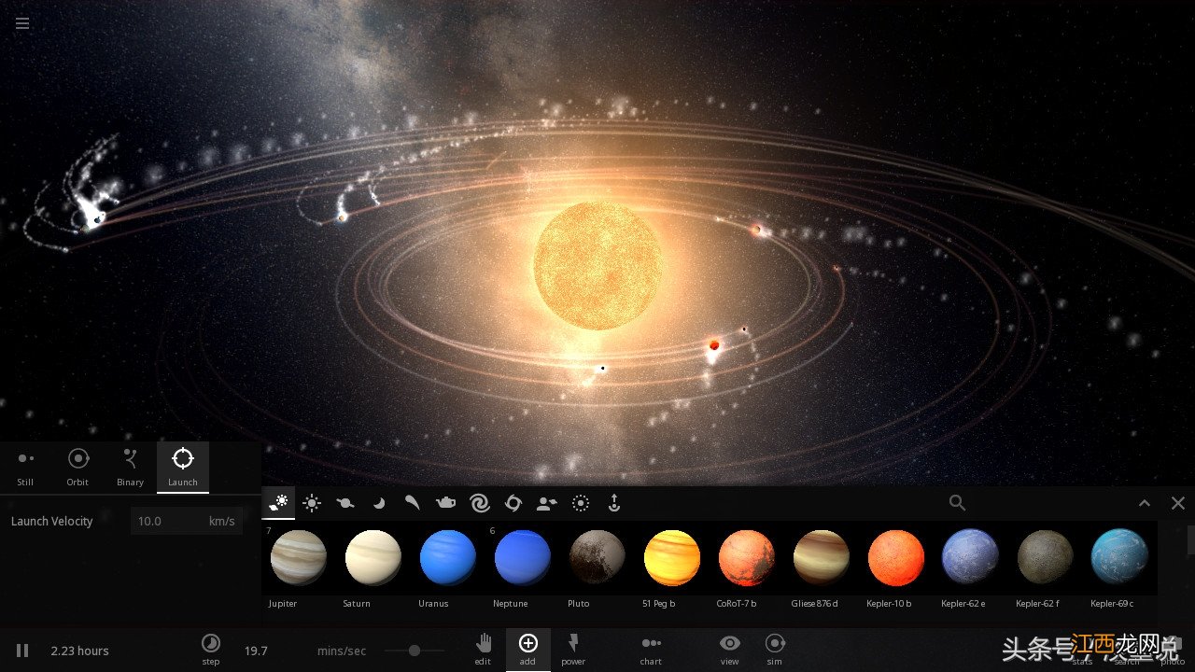Pick the CoRoT-7 b thumbnail
The width and height of the screenshot is (1195, 672).
[x=747, y=558]
